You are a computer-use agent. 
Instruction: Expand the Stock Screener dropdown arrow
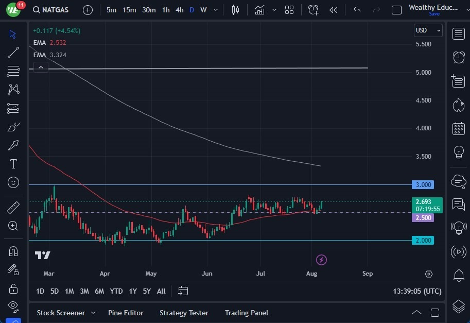point(93,313)
